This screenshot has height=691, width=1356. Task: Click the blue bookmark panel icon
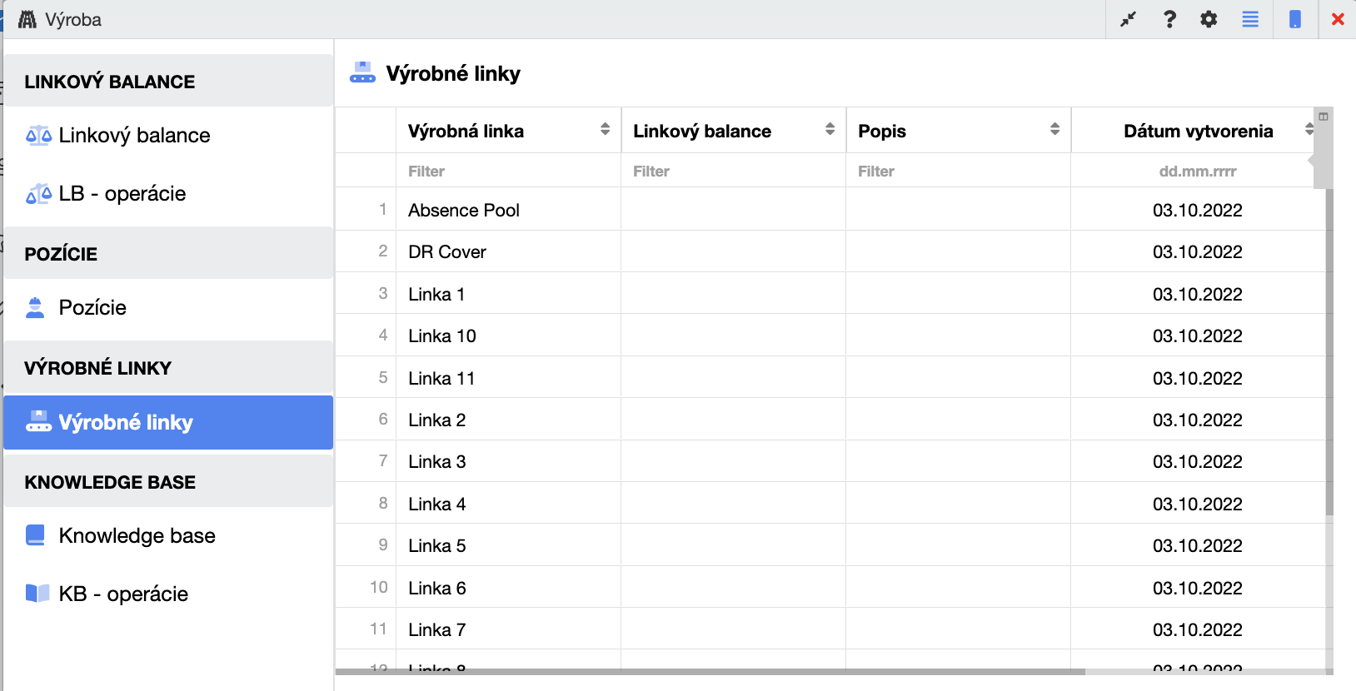[1295, 19]
